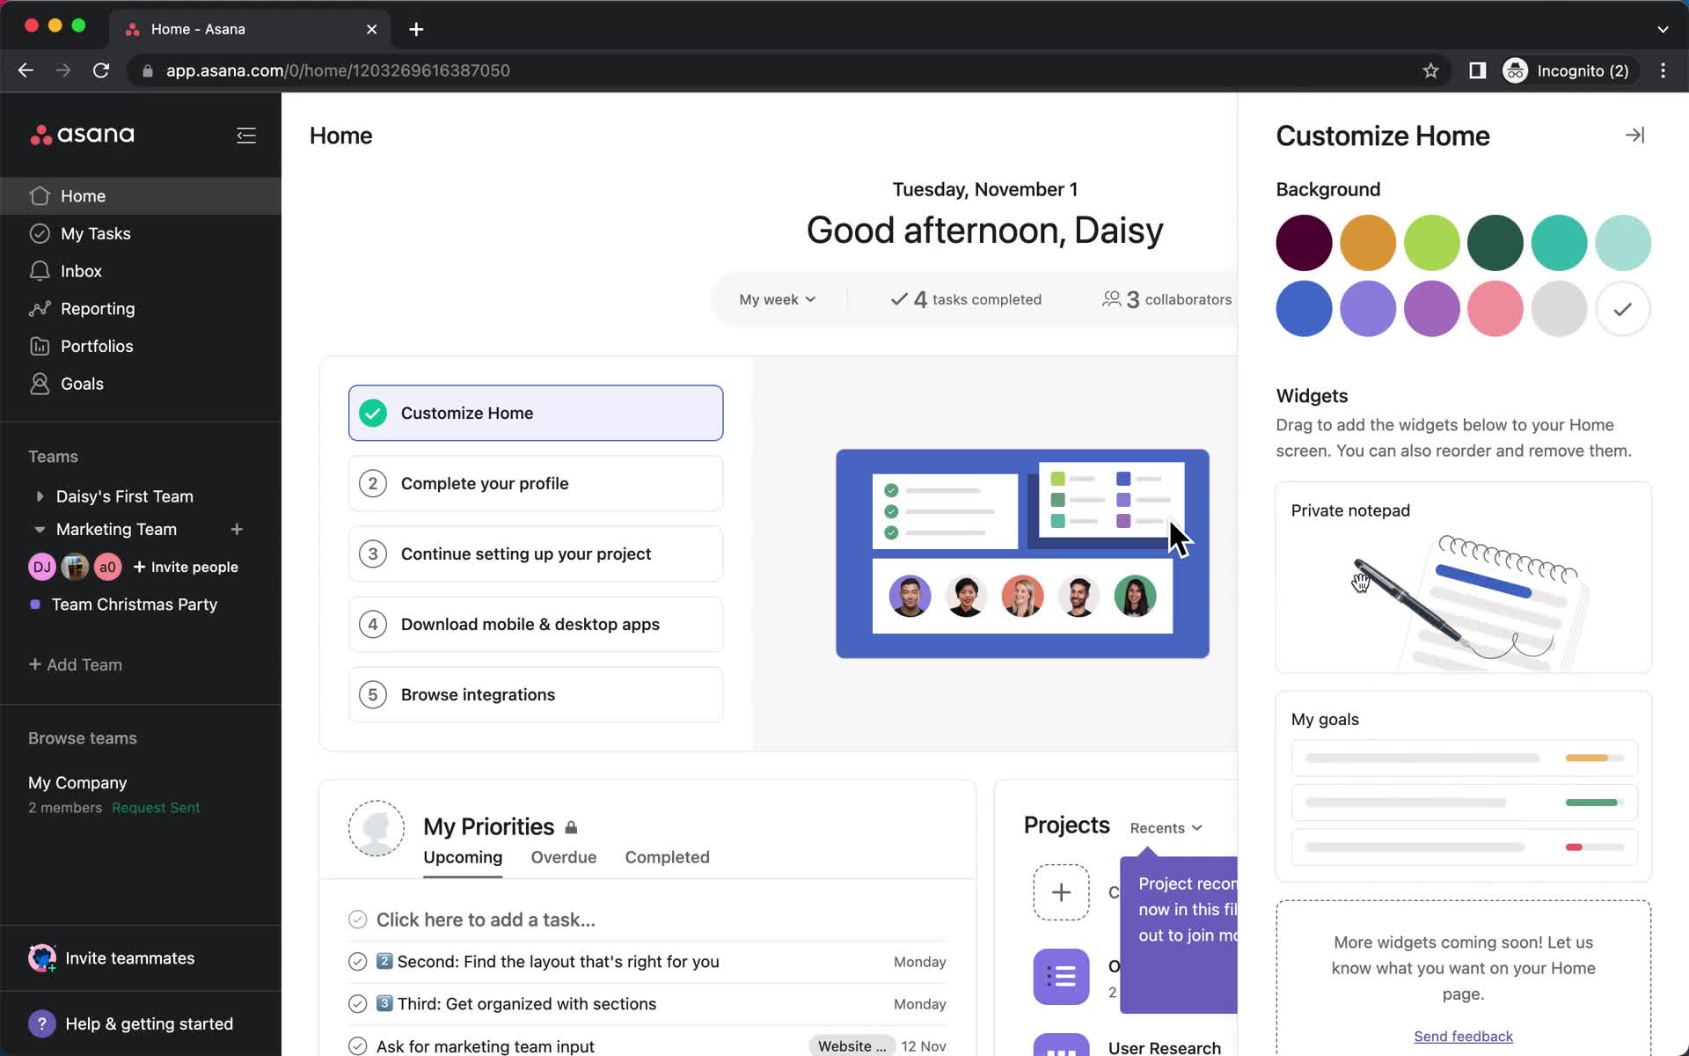Open Help & getting started
The image size is (1689, 1056).
pos(132,1023)
